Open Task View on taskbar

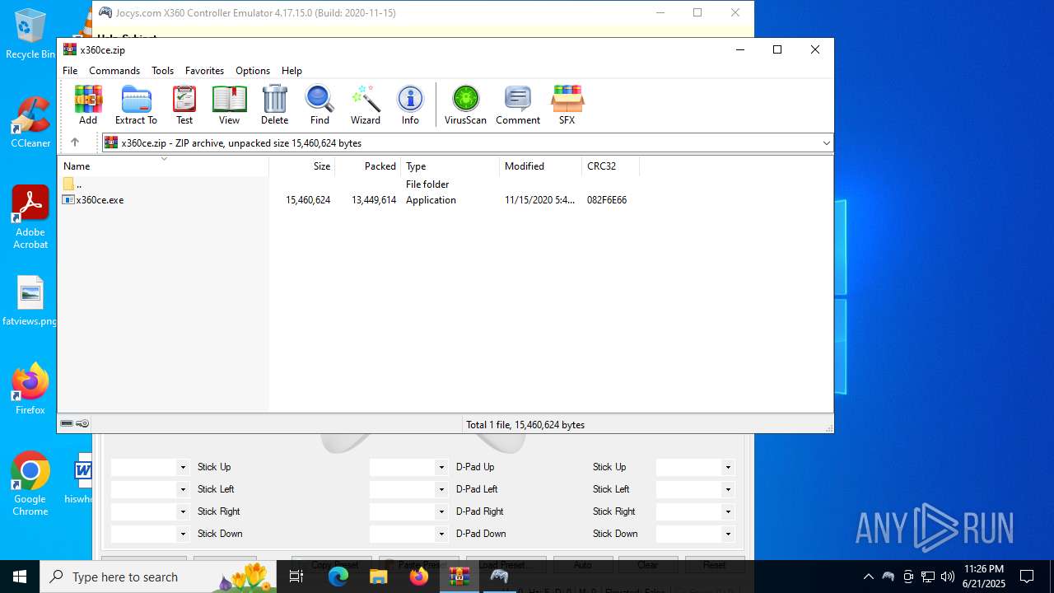(296, 577)
